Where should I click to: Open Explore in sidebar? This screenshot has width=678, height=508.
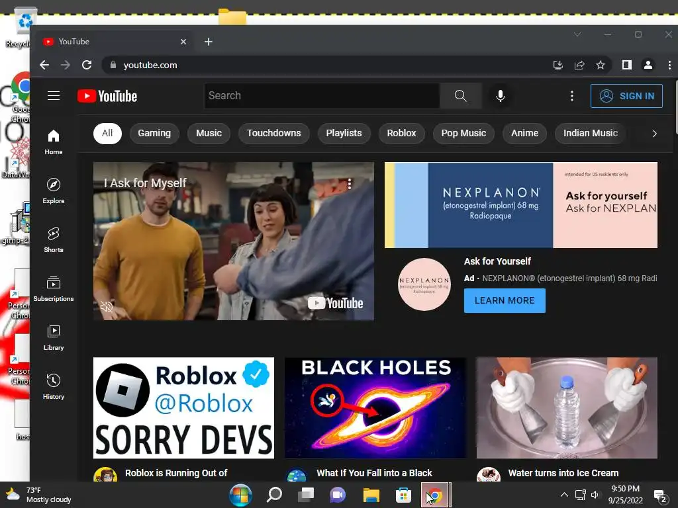pyautogui.click(x=53, y=191)
